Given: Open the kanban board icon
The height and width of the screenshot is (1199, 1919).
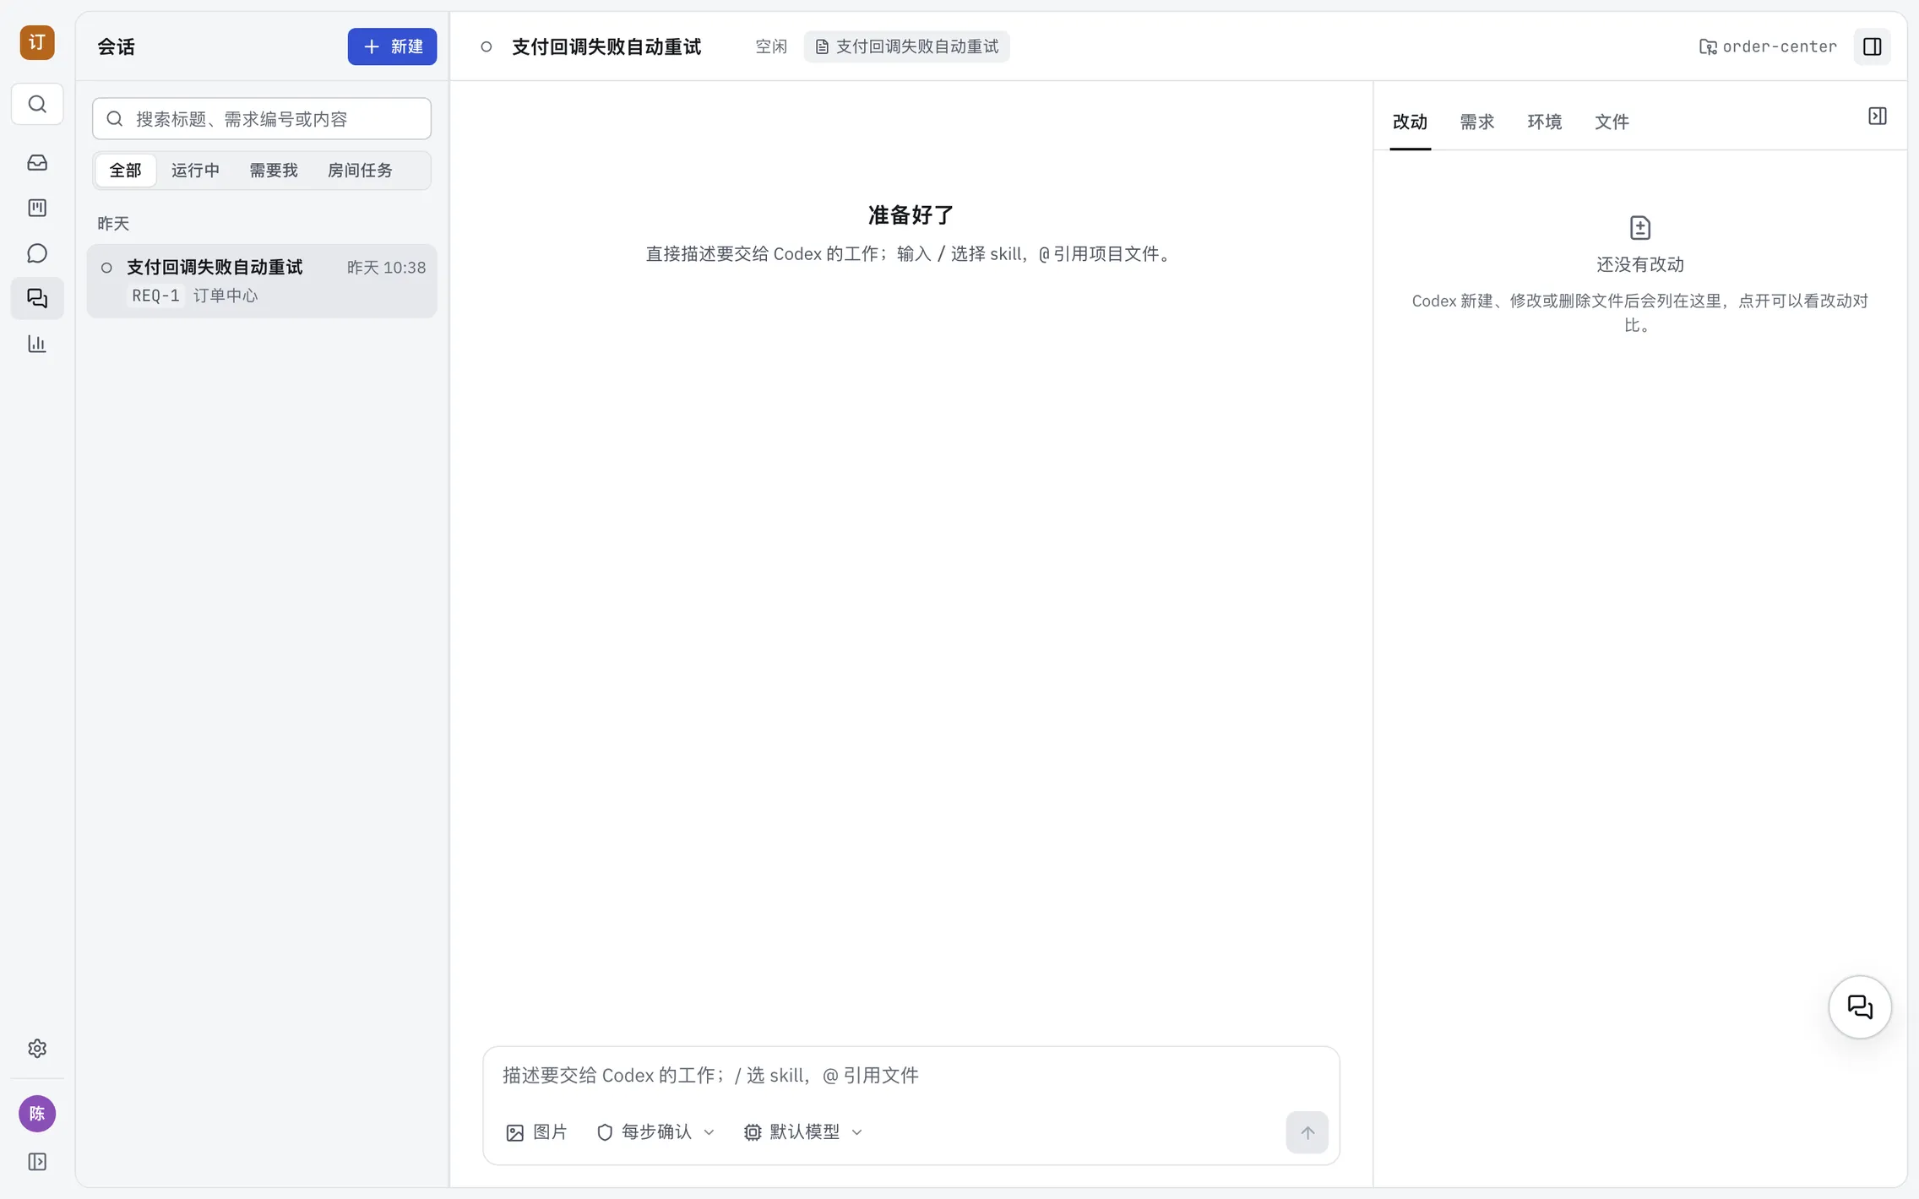Looking at the screenshot, I should coord(37,208).
